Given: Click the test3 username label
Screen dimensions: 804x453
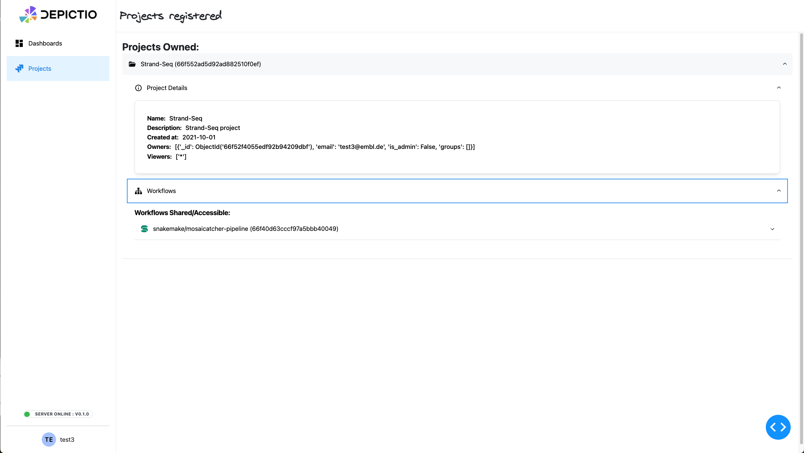Looking at the screenshot, I should 67,440.
